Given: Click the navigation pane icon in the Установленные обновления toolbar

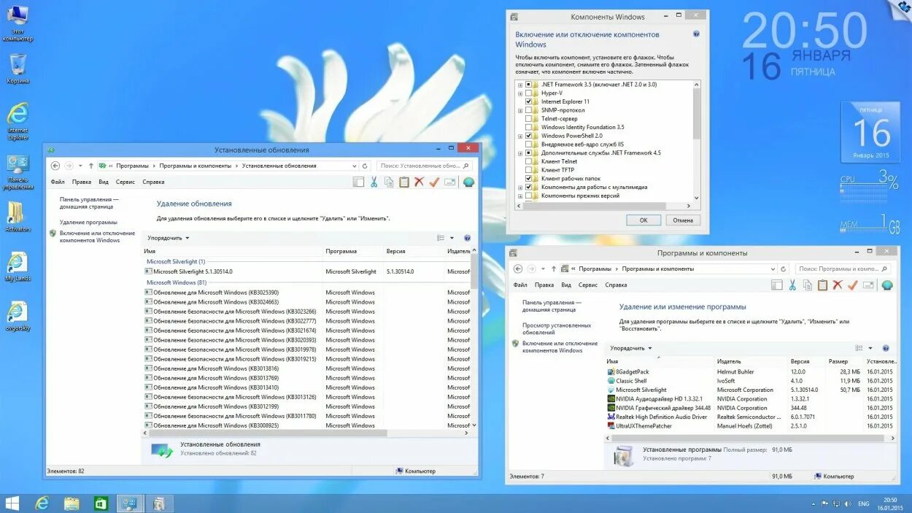Looking at the screenshot, I should (x=358, y=182).
